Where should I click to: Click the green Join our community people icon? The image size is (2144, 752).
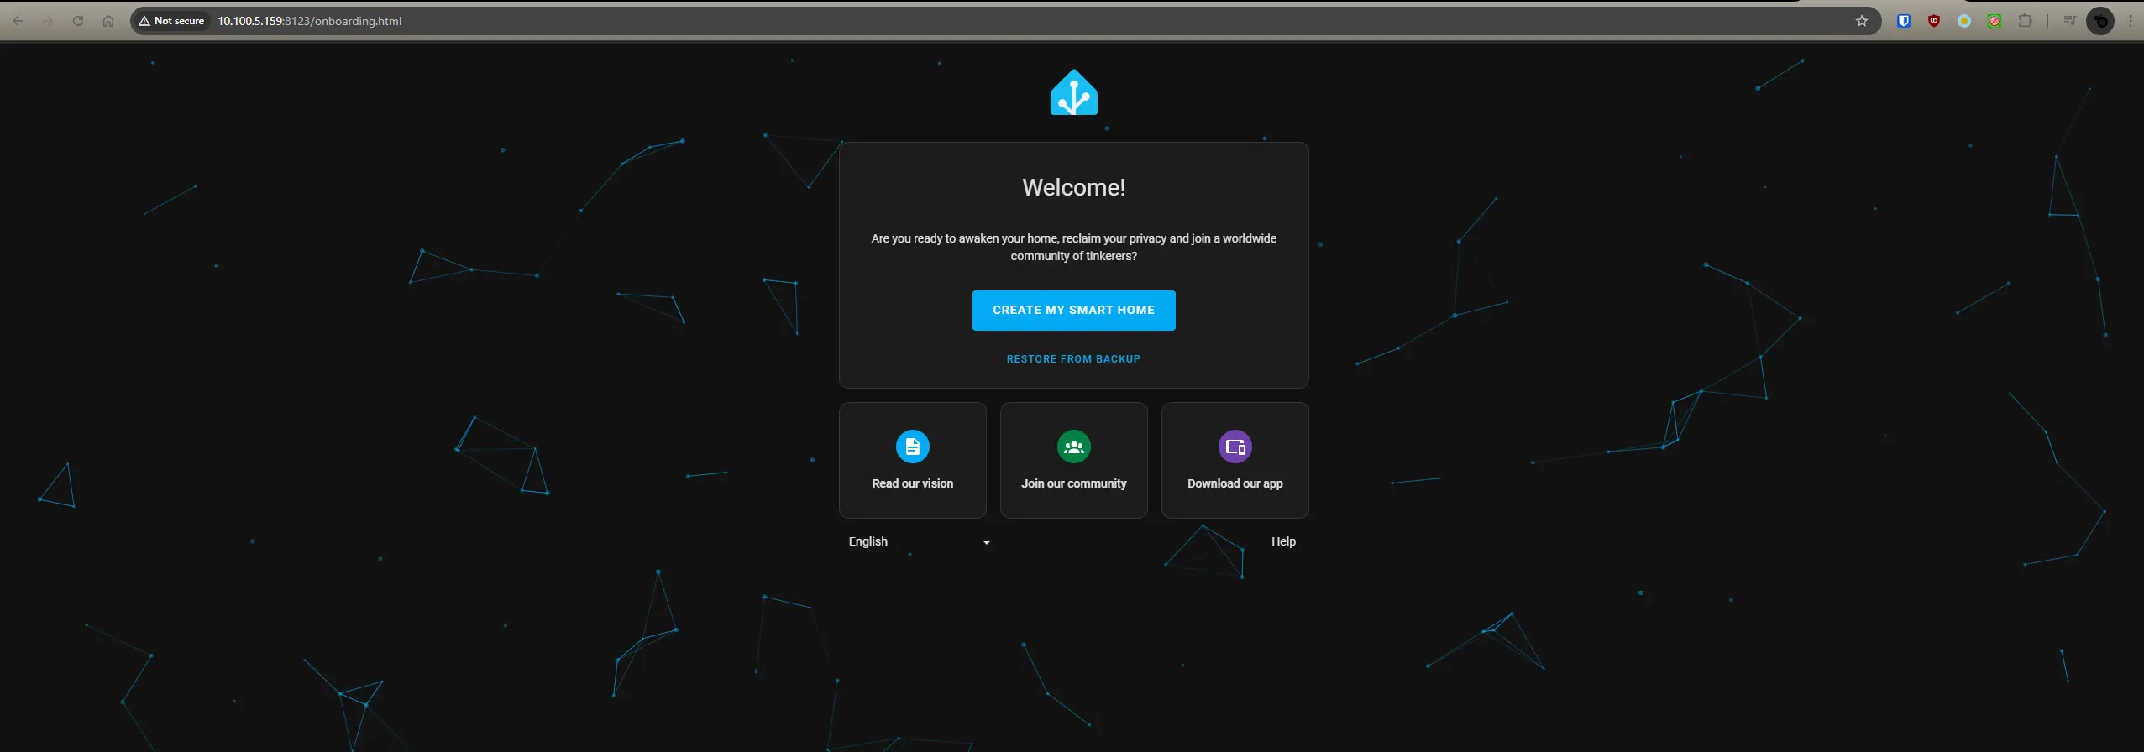[x=1073, y=446]
